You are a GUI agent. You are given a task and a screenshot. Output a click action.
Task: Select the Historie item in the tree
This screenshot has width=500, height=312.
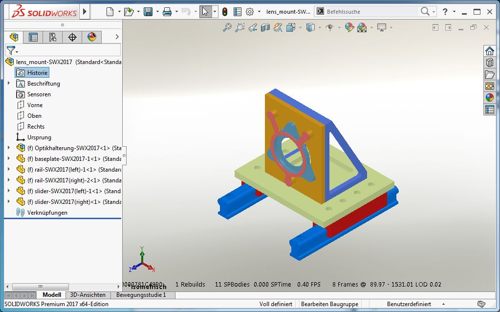point(37,73)
